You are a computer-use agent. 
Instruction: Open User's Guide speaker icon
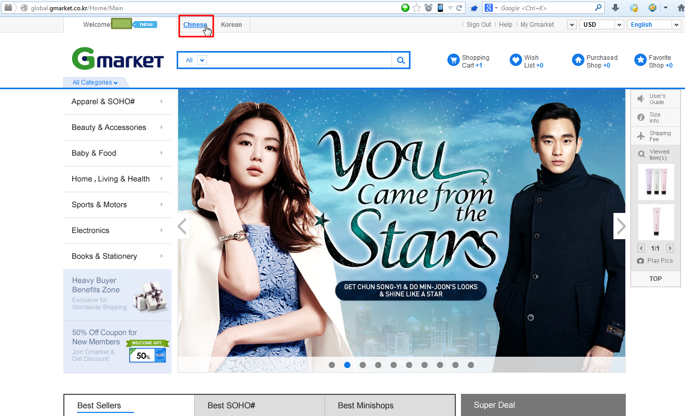[641, 98]
